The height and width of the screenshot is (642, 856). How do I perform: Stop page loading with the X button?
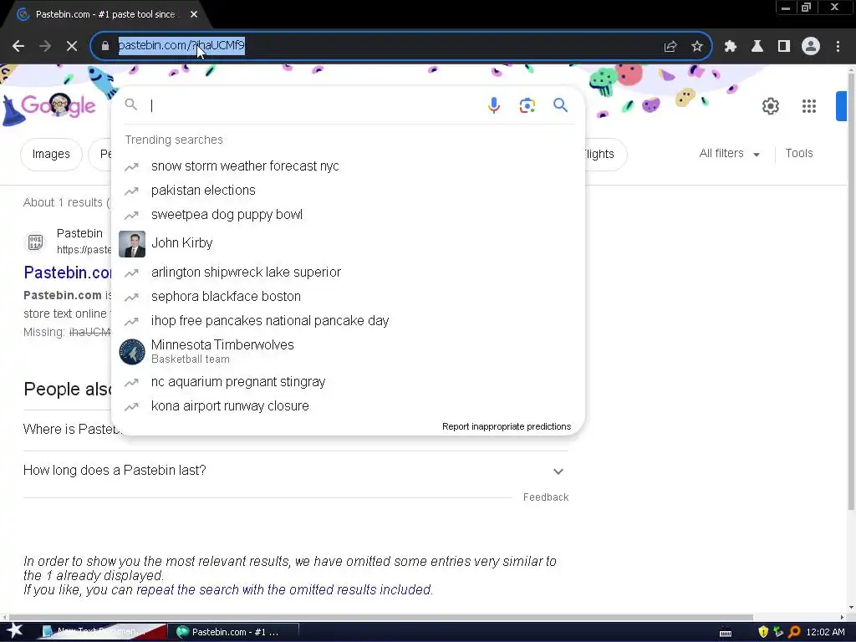click(x=72, y=47)
